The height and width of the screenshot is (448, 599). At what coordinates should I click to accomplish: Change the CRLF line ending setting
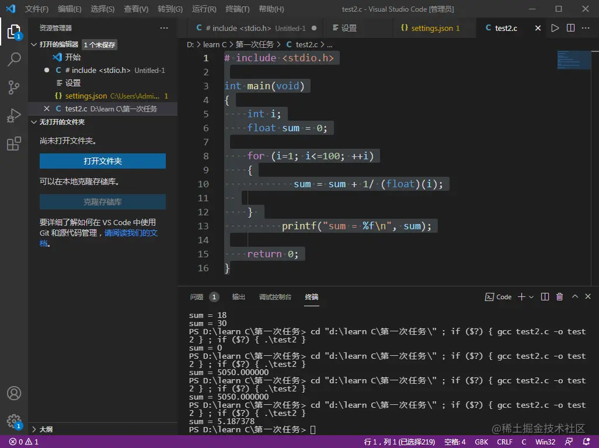504,442
